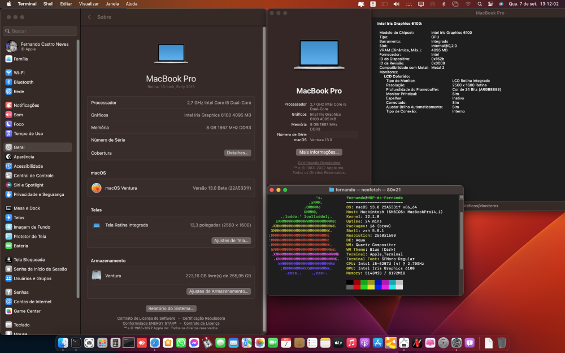Viewport: 565px width, 353px height.
Task: Select macOS Ventura version row
Action: pyautogui.click(x=171, y=188)
